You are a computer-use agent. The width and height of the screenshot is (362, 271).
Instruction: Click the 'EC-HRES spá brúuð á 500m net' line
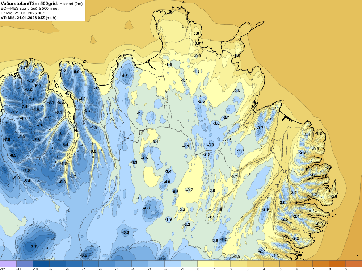pos(30,8)
